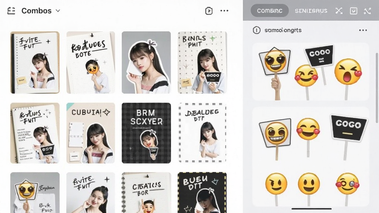
Task: Open the FVITE FUIT card in bottom row
Action: point(91,192)
